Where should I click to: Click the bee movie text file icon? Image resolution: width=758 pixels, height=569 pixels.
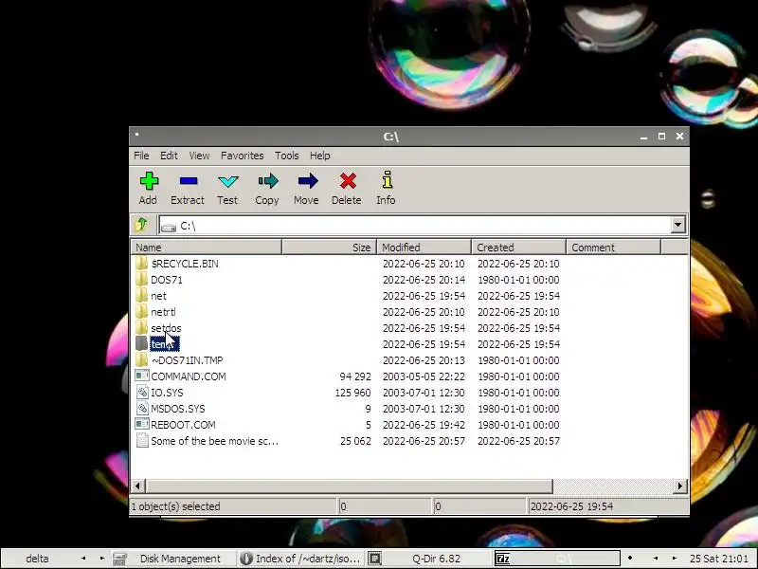pos(141,441)
